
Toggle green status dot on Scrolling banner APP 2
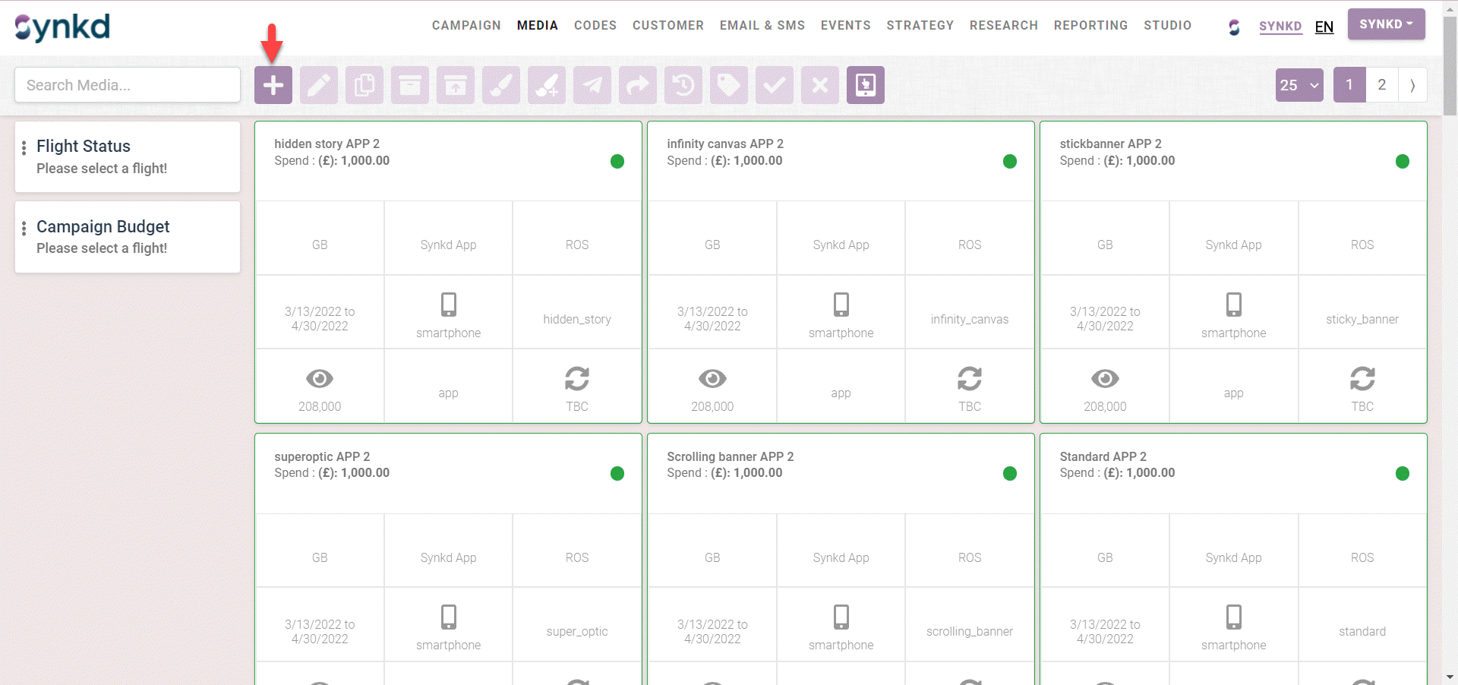(1010, 474)
